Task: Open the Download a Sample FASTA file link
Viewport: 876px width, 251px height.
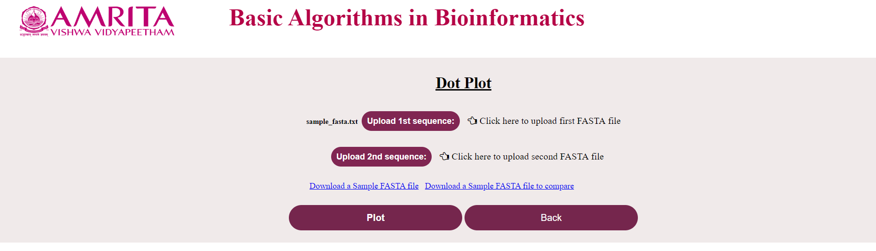Action: 364,186
